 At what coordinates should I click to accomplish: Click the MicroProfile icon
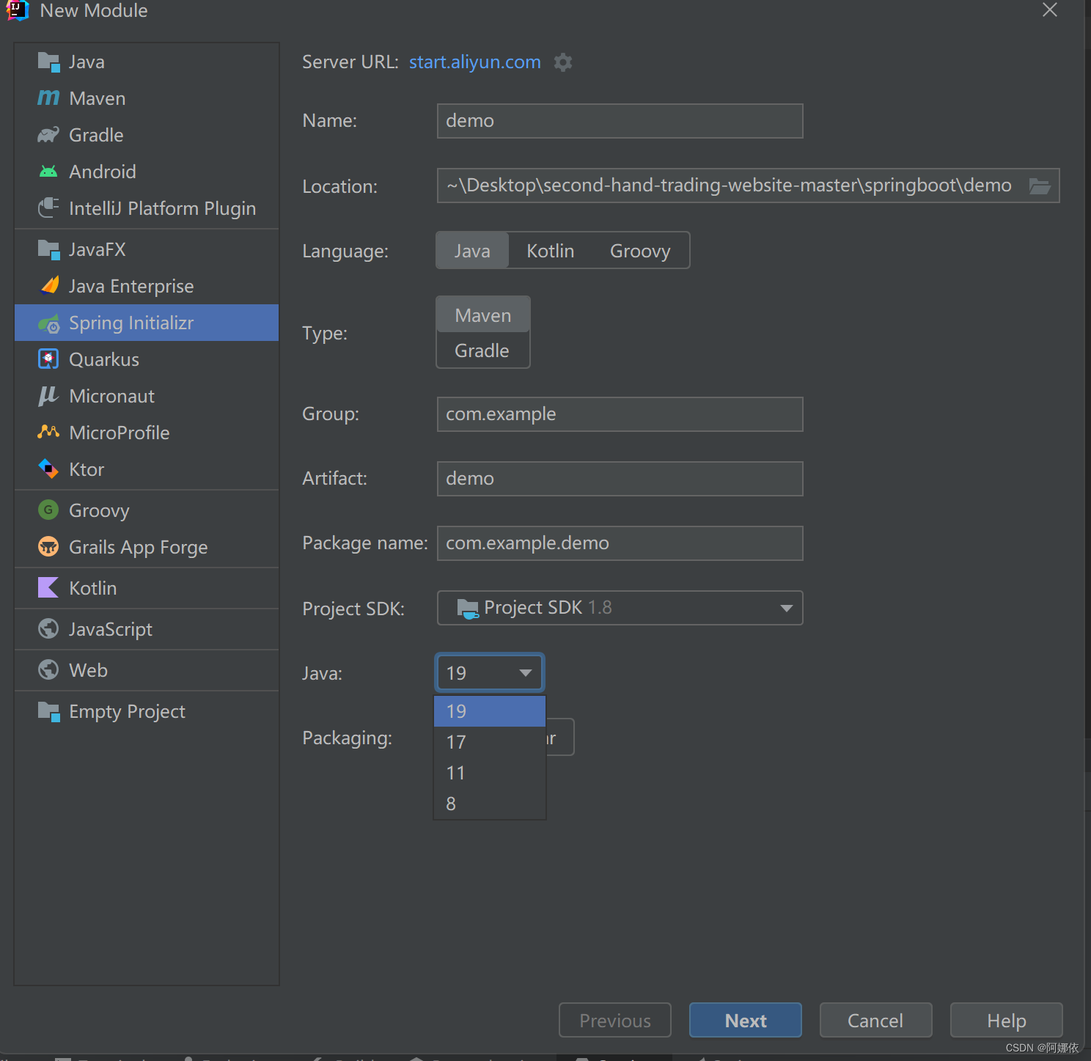48,432
